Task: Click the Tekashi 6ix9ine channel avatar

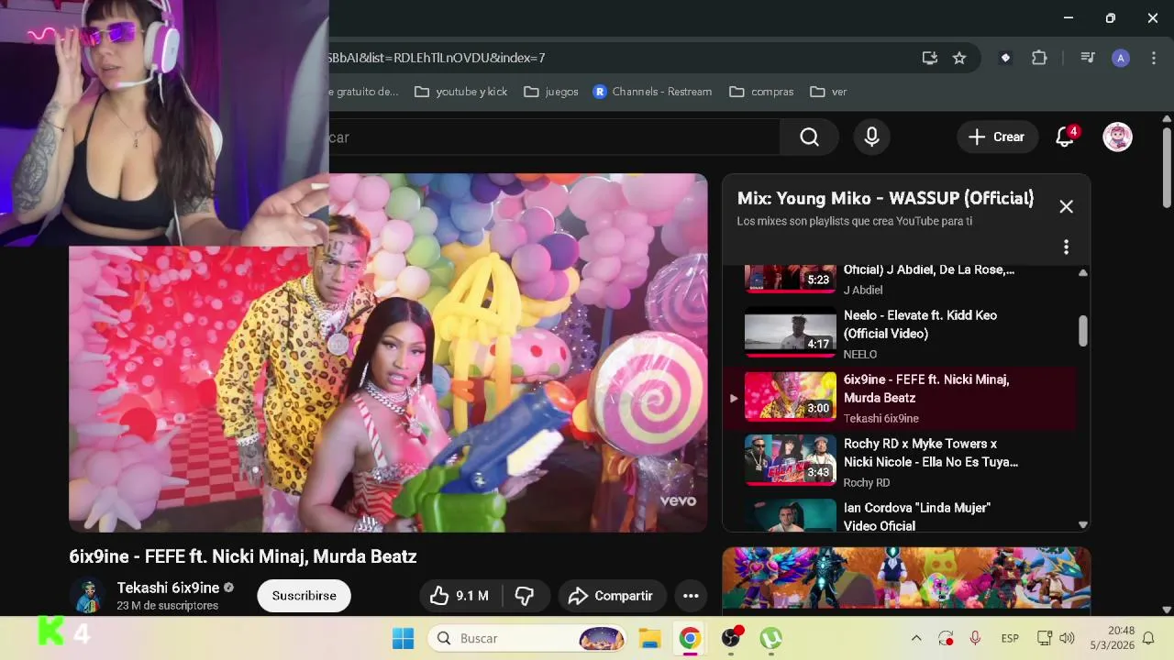Action: pos(88,596)
